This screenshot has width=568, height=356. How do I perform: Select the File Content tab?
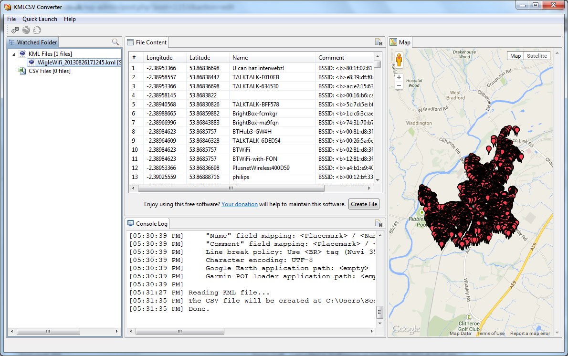[147, 42]
